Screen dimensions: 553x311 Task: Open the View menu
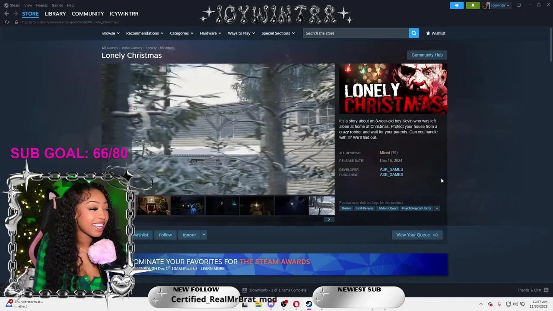(28, 5)
